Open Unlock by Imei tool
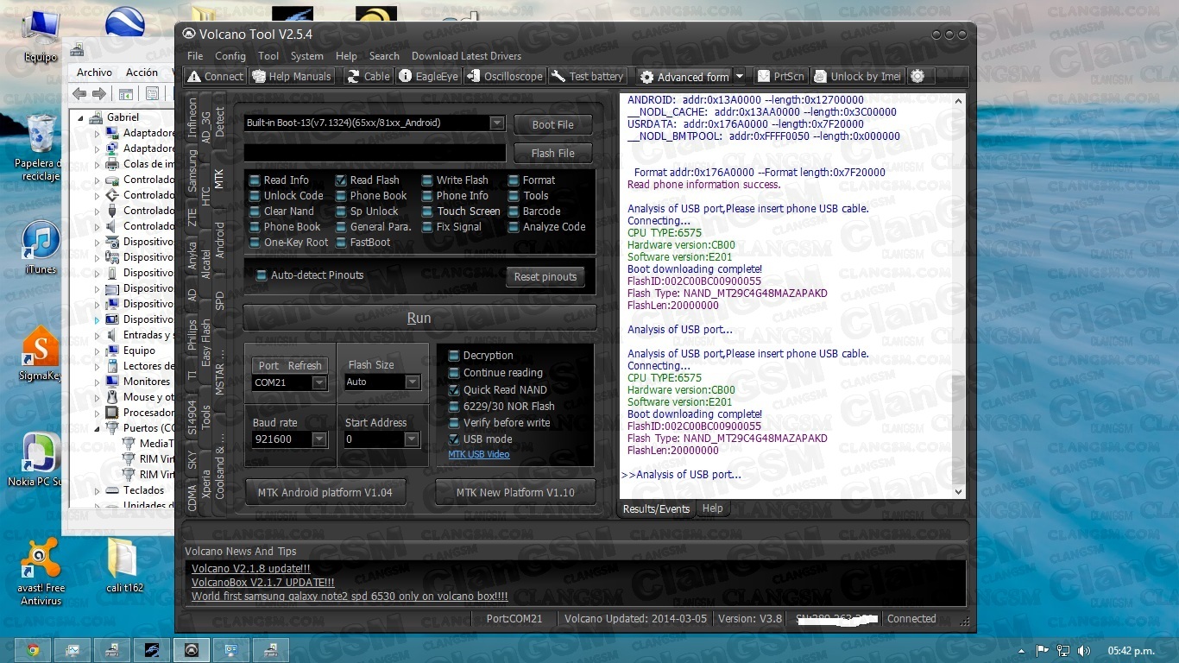 coord(857,76)
